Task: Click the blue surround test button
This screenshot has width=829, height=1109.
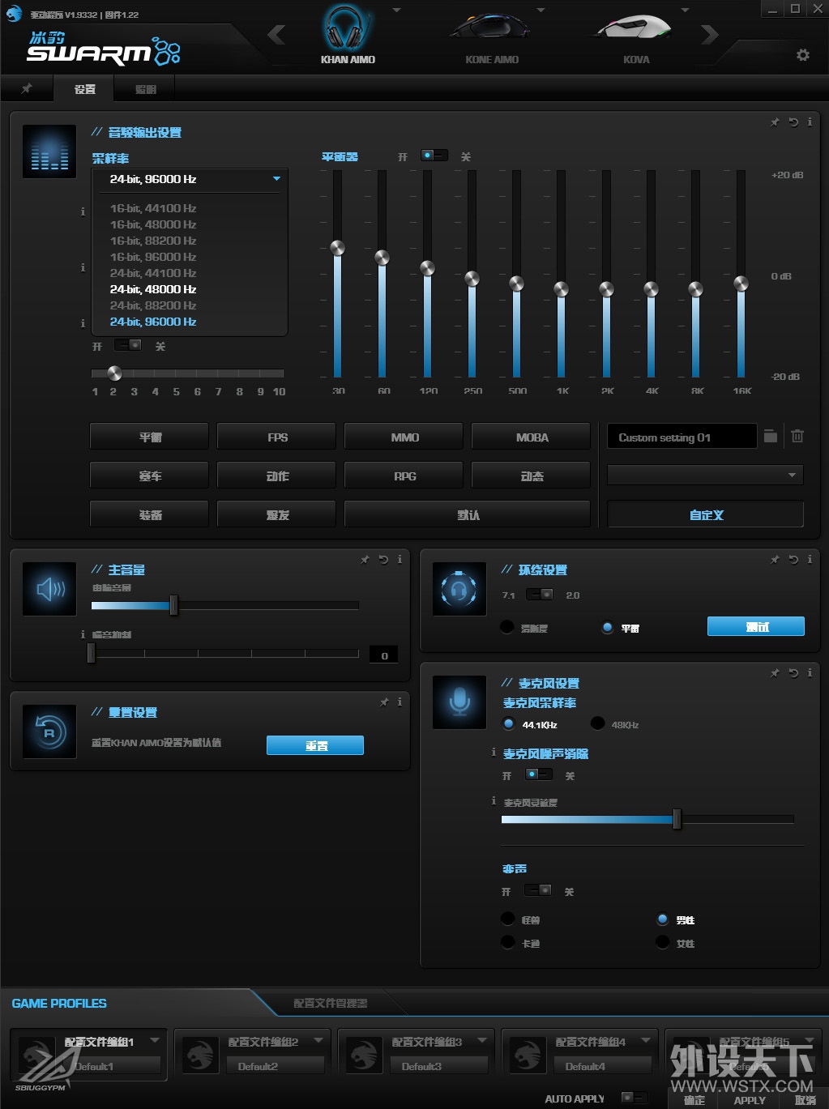Action: click(756, 626)
